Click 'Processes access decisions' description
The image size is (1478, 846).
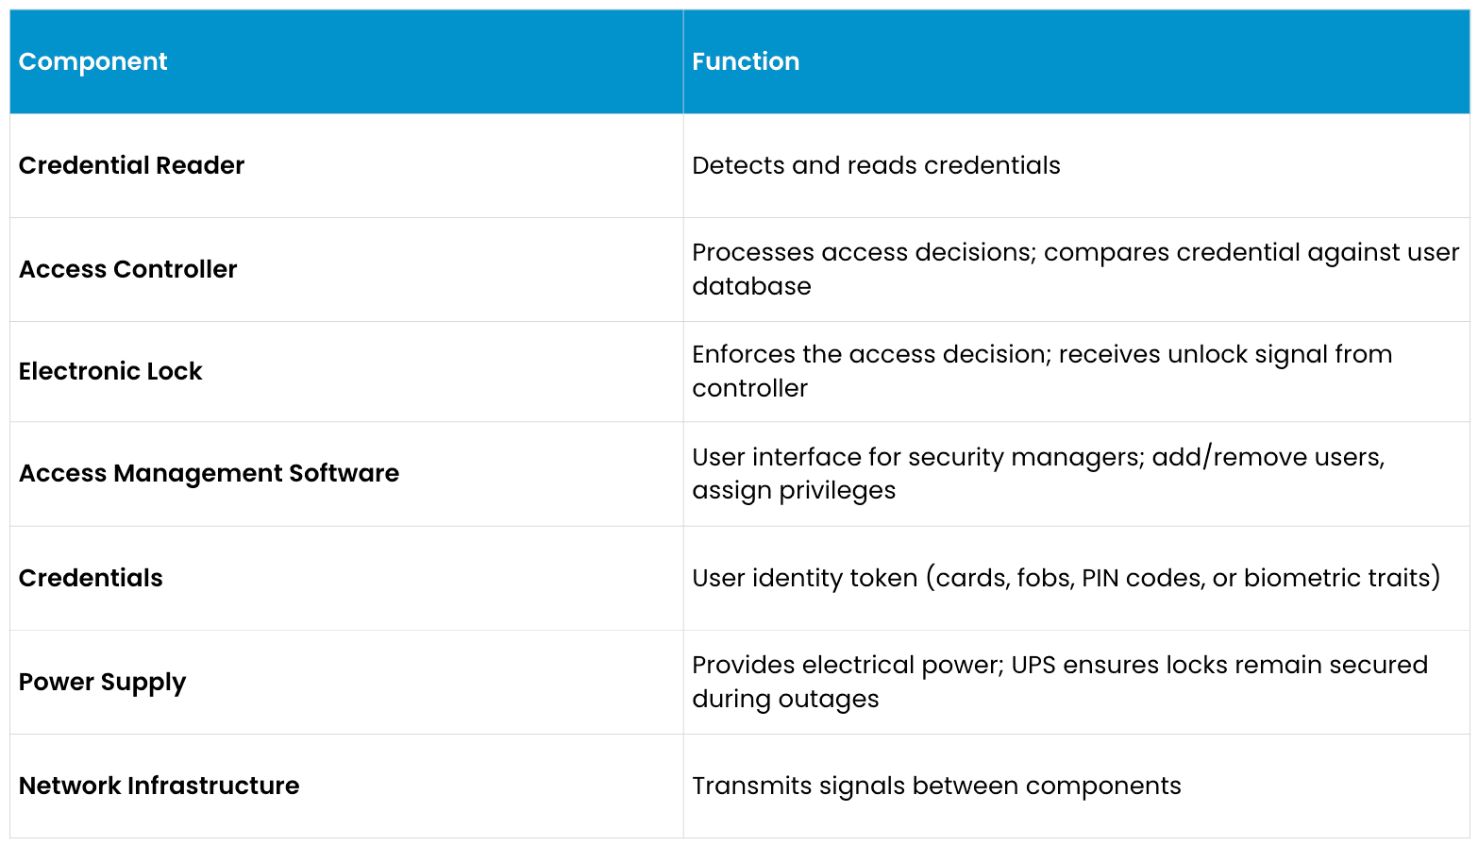tap(862, 252)
